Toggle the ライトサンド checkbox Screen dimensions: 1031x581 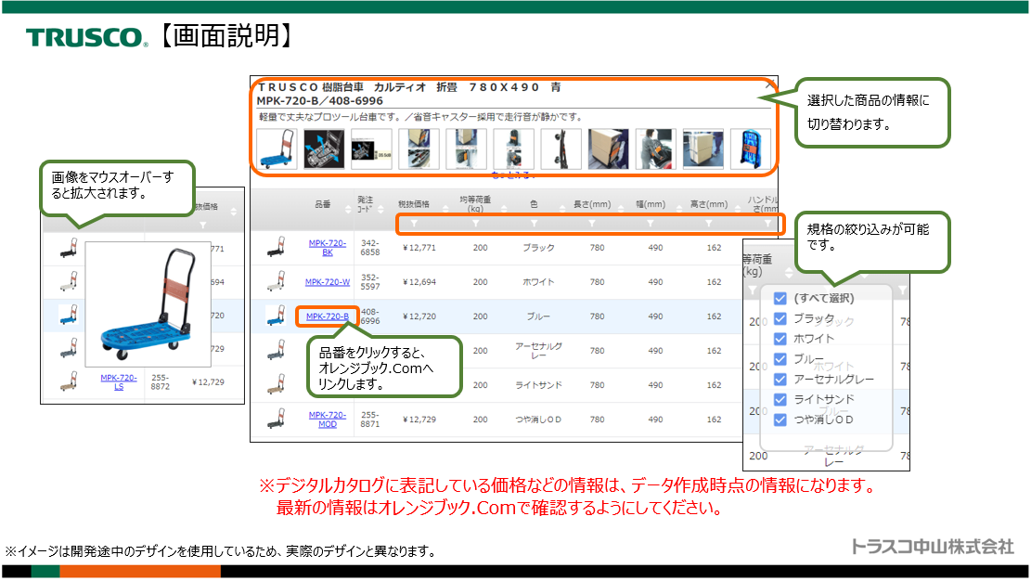tap(780, 399)
